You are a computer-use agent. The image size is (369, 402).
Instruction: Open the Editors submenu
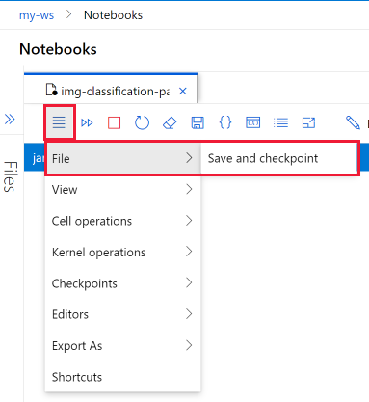[122, 314]
